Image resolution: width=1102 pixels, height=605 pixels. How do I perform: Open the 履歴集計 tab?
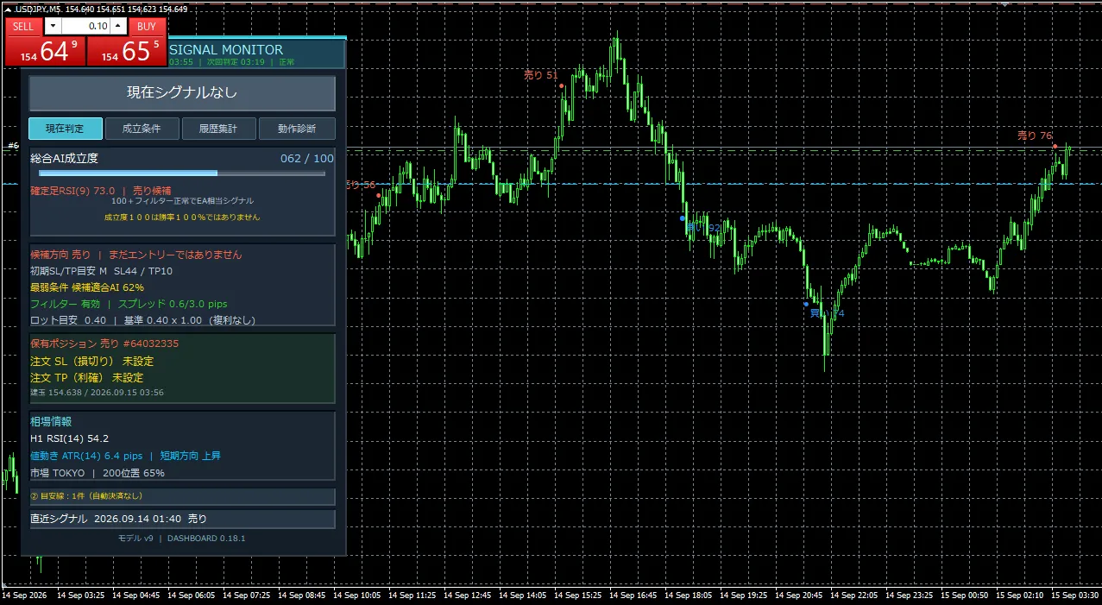(219, 129)
